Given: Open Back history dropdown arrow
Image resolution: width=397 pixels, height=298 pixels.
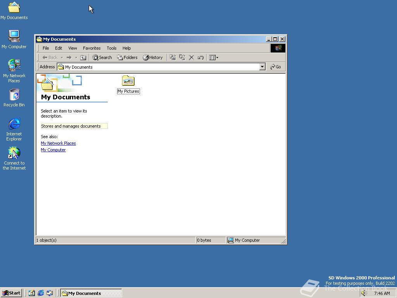Looking at the screenshot, I should 62,57.
